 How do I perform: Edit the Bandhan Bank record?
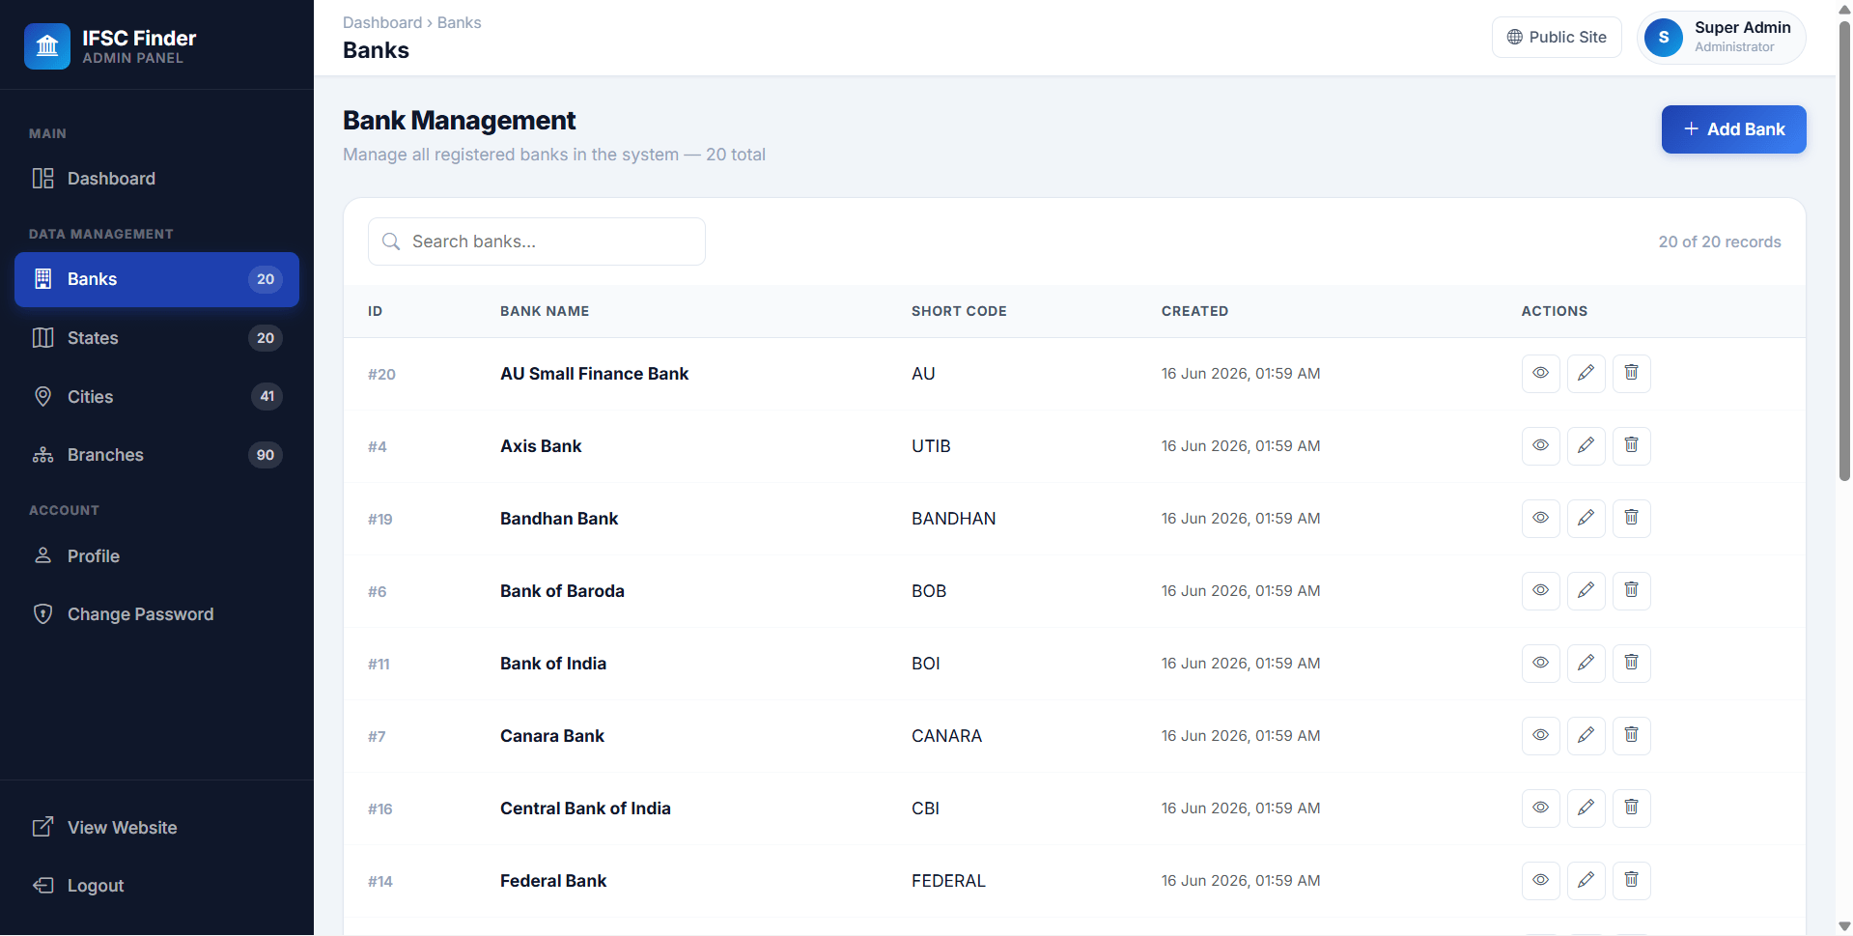(x=1586, y=518)
